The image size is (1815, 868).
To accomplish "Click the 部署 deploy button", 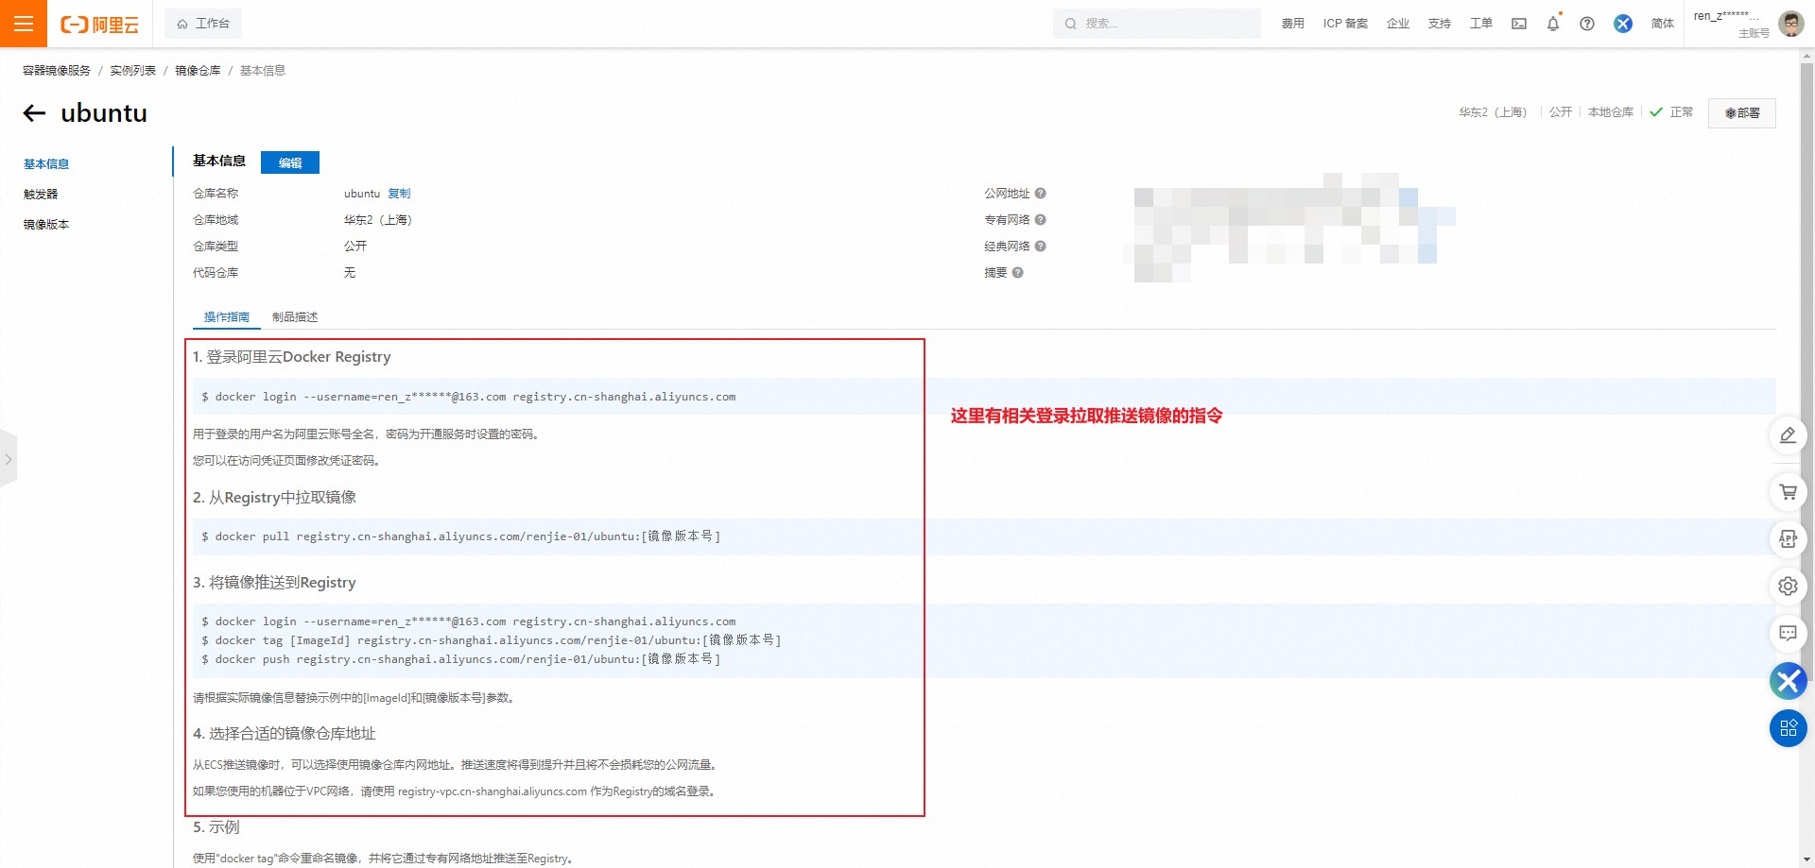I will tap(1741, 113).
